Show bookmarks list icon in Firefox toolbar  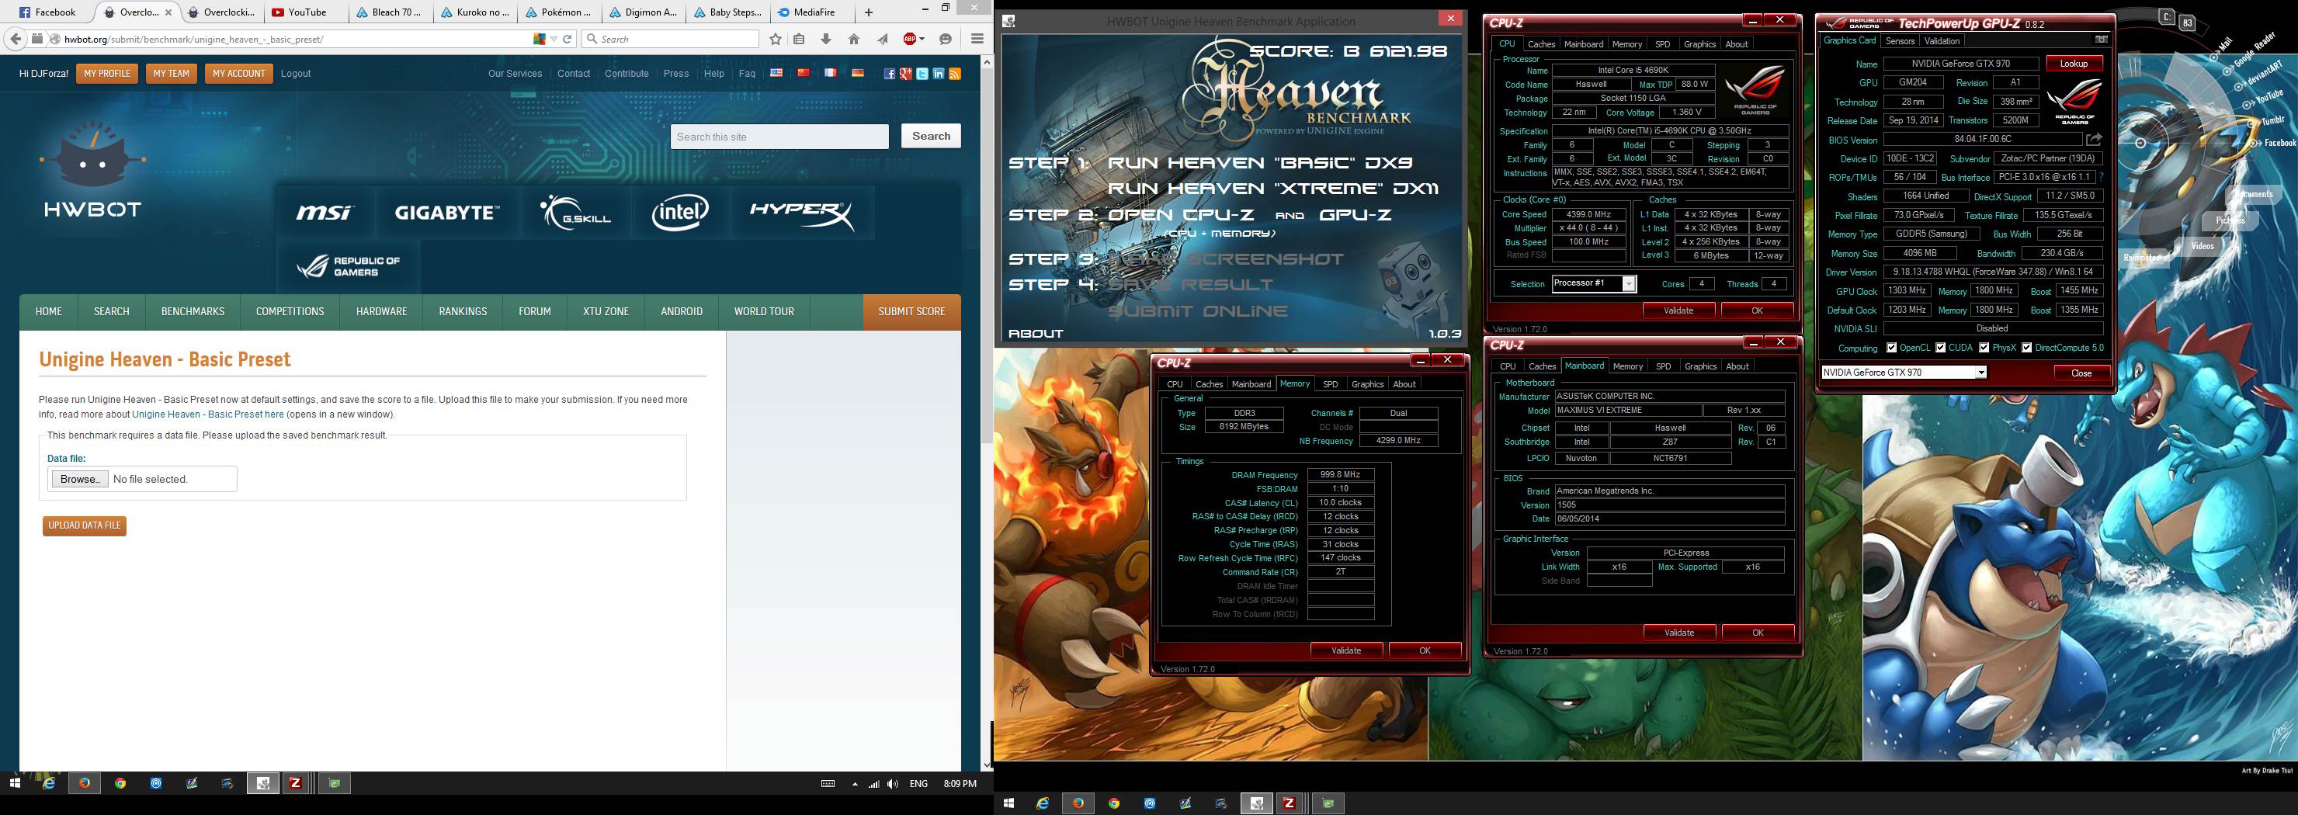tap(800, 40)
